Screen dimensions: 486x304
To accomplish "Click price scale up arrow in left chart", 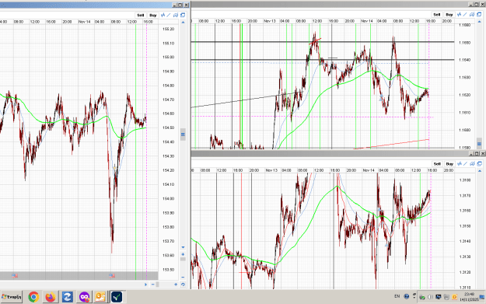I will tap(183, 23).
